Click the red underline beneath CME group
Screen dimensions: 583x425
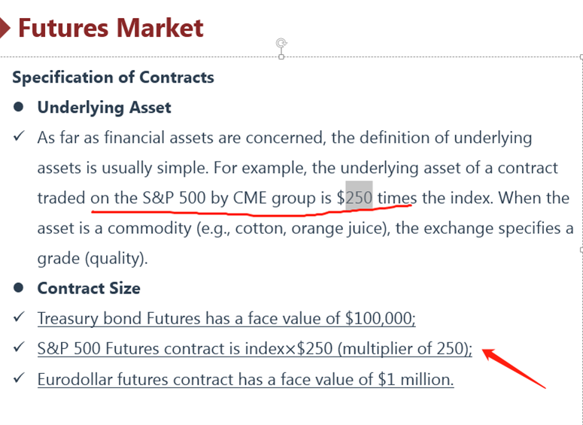point(251,211)
